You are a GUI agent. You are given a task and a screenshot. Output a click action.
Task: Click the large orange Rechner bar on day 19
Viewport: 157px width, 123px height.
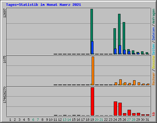point(93,71)
